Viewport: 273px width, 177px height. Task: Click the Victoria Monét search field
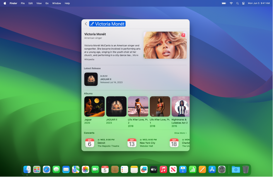coord(107,24)
